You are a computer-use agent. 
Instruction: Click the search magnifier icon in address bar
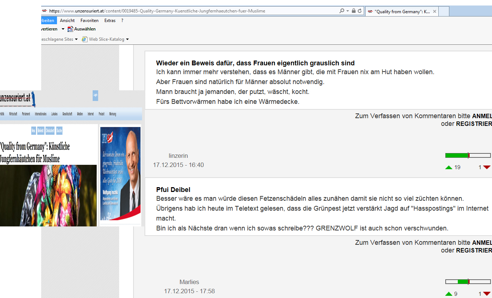342,11
